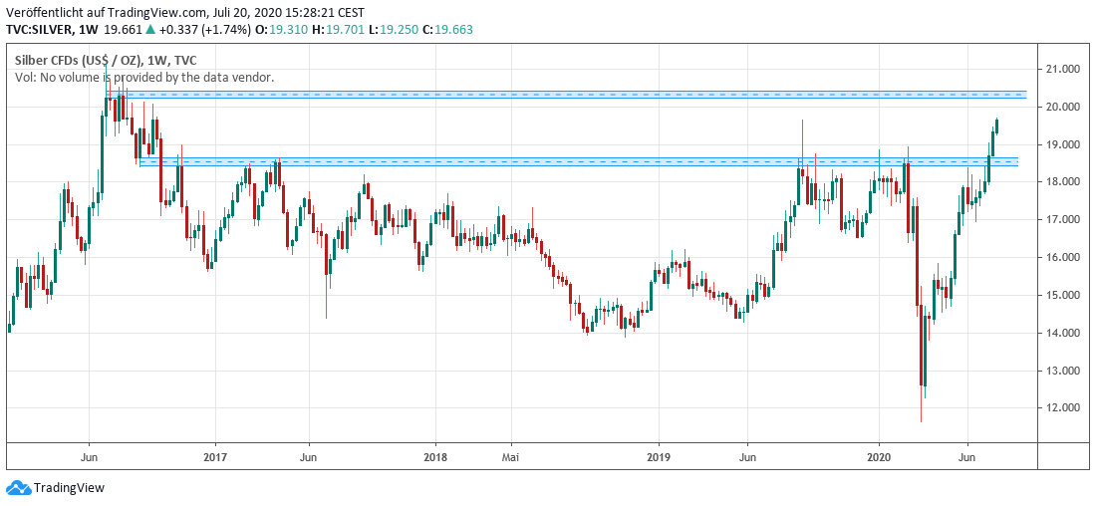The image size is (1096, 506).
Task: Click the Vol no-volume indicator text
Action: click(144, 77)
